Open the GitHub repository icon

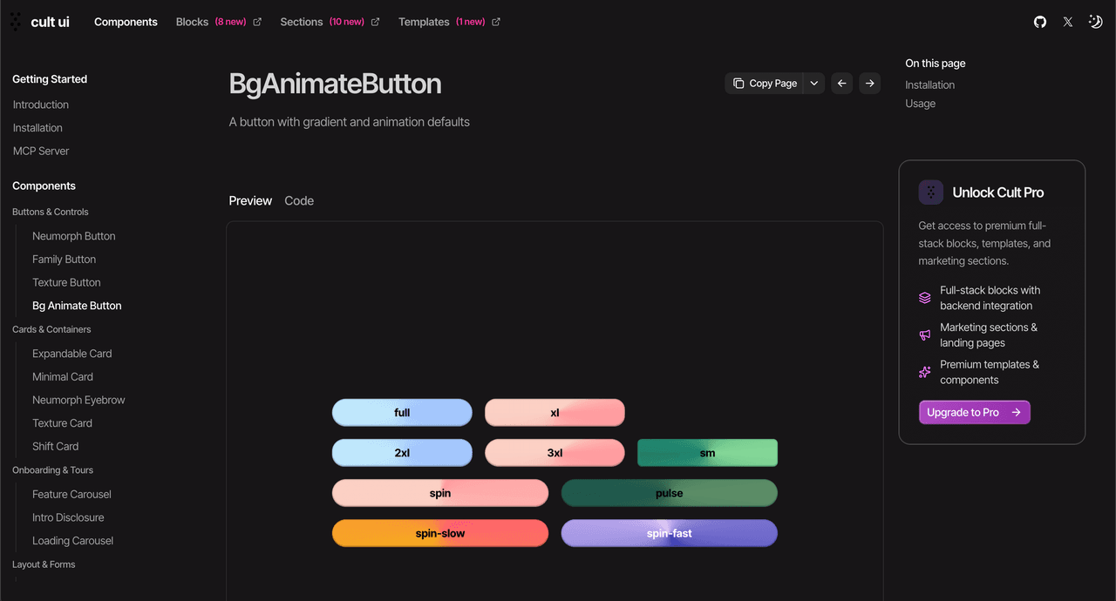[x=1039, y=22]
